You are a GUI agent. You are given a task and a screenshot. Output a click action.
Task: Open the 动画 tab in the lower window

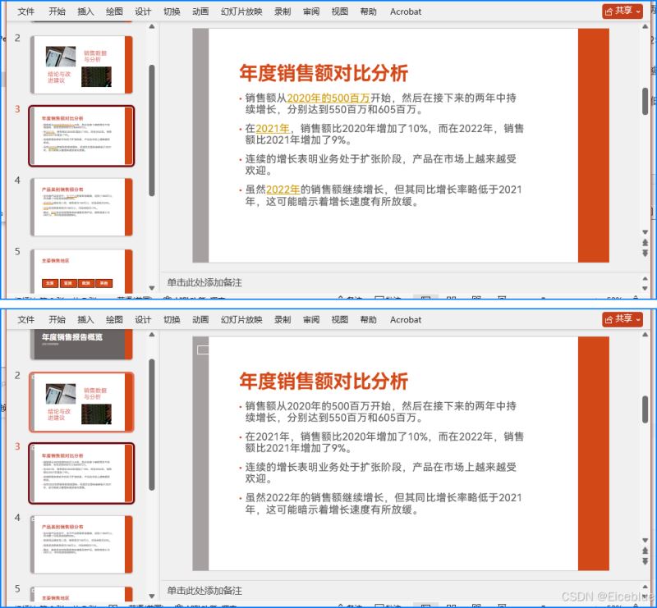200,320
